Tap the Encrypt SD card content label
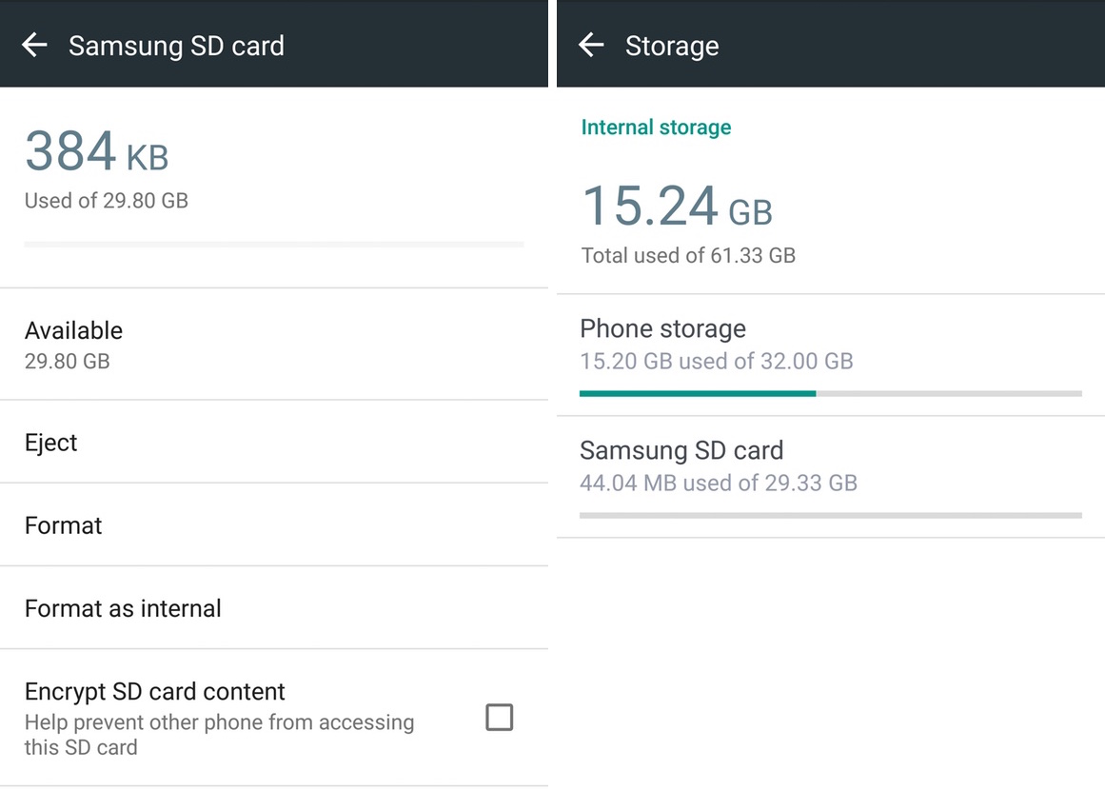Viewport: 1105px width, 790px height. pos(154,691)
